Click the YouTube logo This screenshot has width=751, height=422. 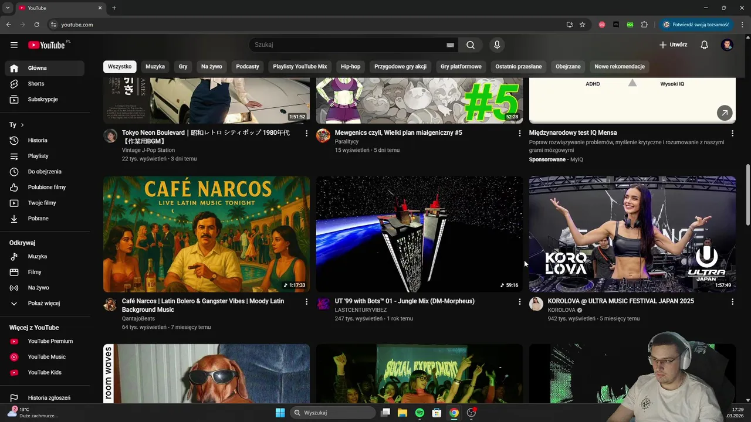[46, 45]
